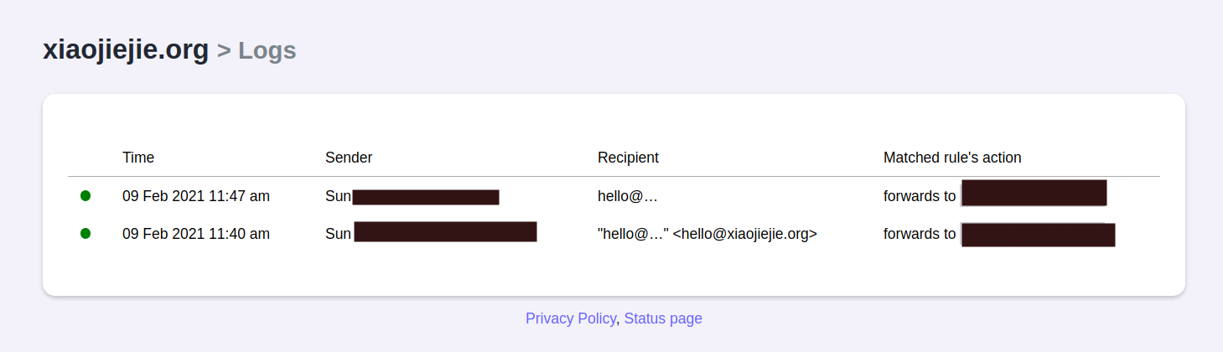
Task: Click green status dot for 11:40 am entry
Action: tap(86, 234)
